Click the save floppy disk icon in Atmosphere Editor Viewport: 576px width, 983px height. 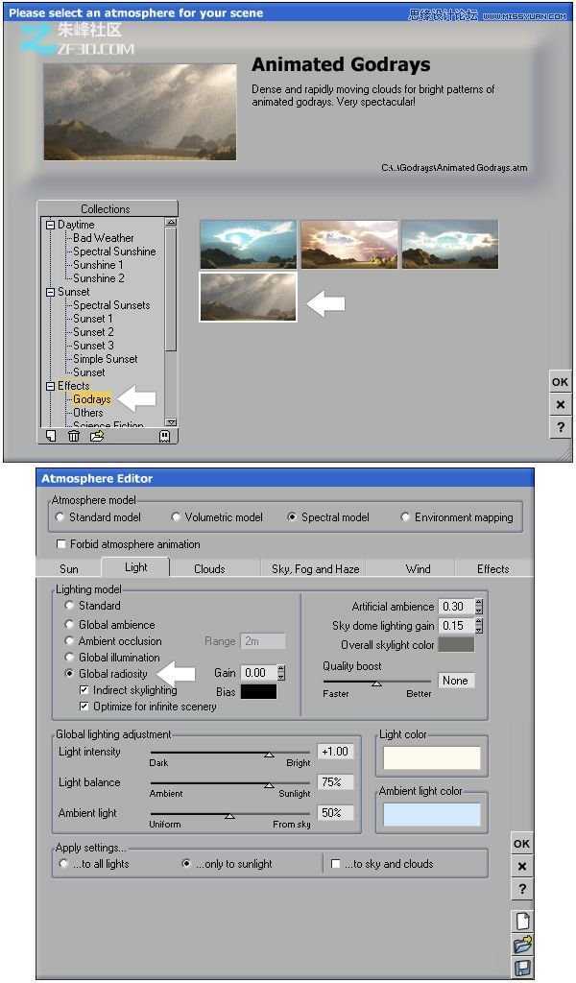coord(522,968)
